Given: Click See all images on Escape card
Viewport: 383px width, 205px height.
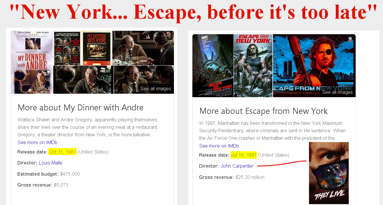Looking at the screenshot, I should (337, 92).
